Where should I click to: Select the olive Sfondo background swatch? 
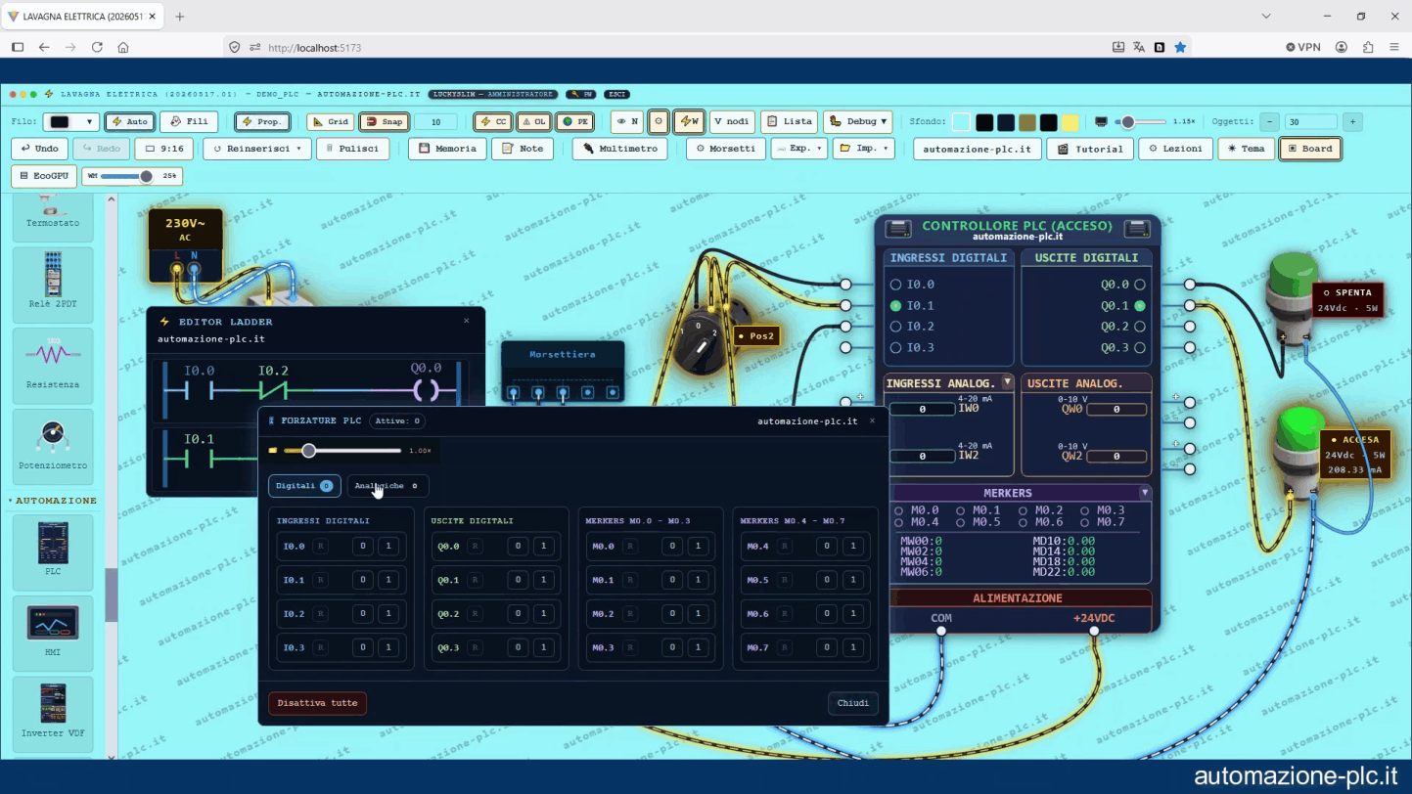coord(1026,122)
